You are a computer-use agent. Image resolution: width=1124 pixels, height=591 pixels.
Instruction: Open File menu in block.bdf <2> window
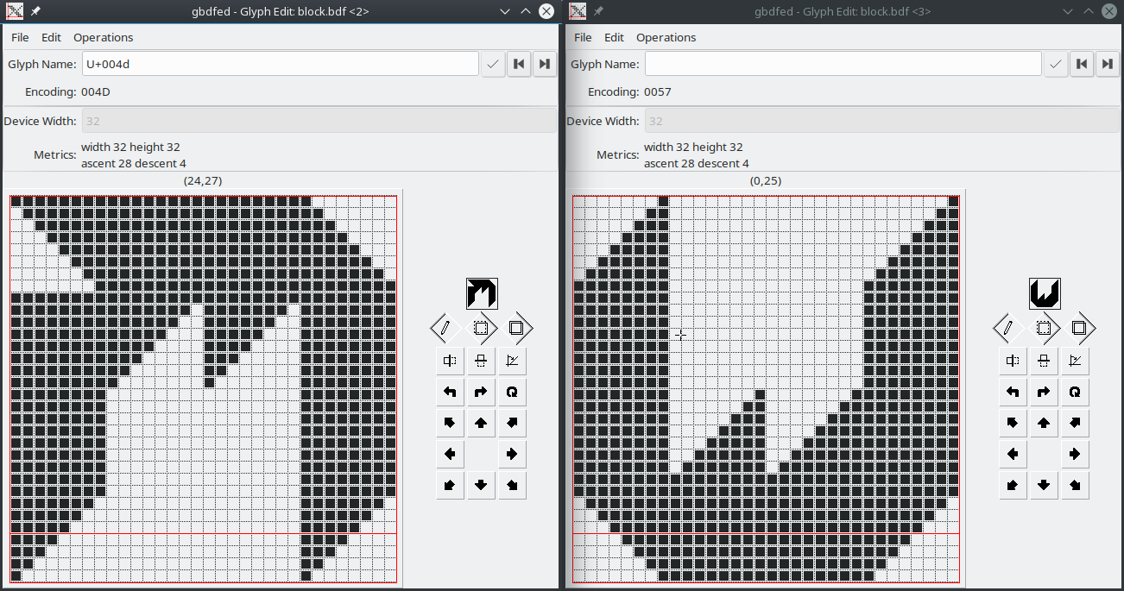click(20, 37)
